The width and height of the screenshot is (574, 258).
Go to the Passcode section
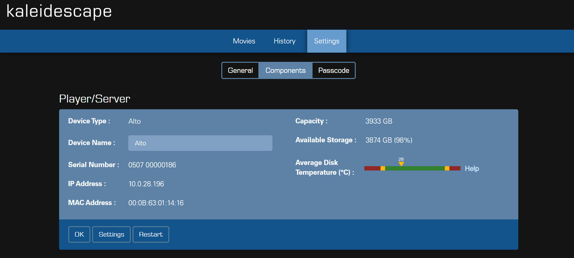pos(334,71)
